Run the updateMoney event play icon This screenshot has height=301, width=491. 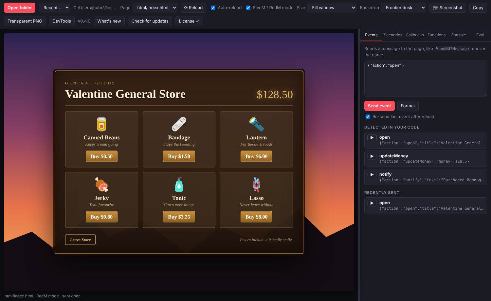[372, 156]
